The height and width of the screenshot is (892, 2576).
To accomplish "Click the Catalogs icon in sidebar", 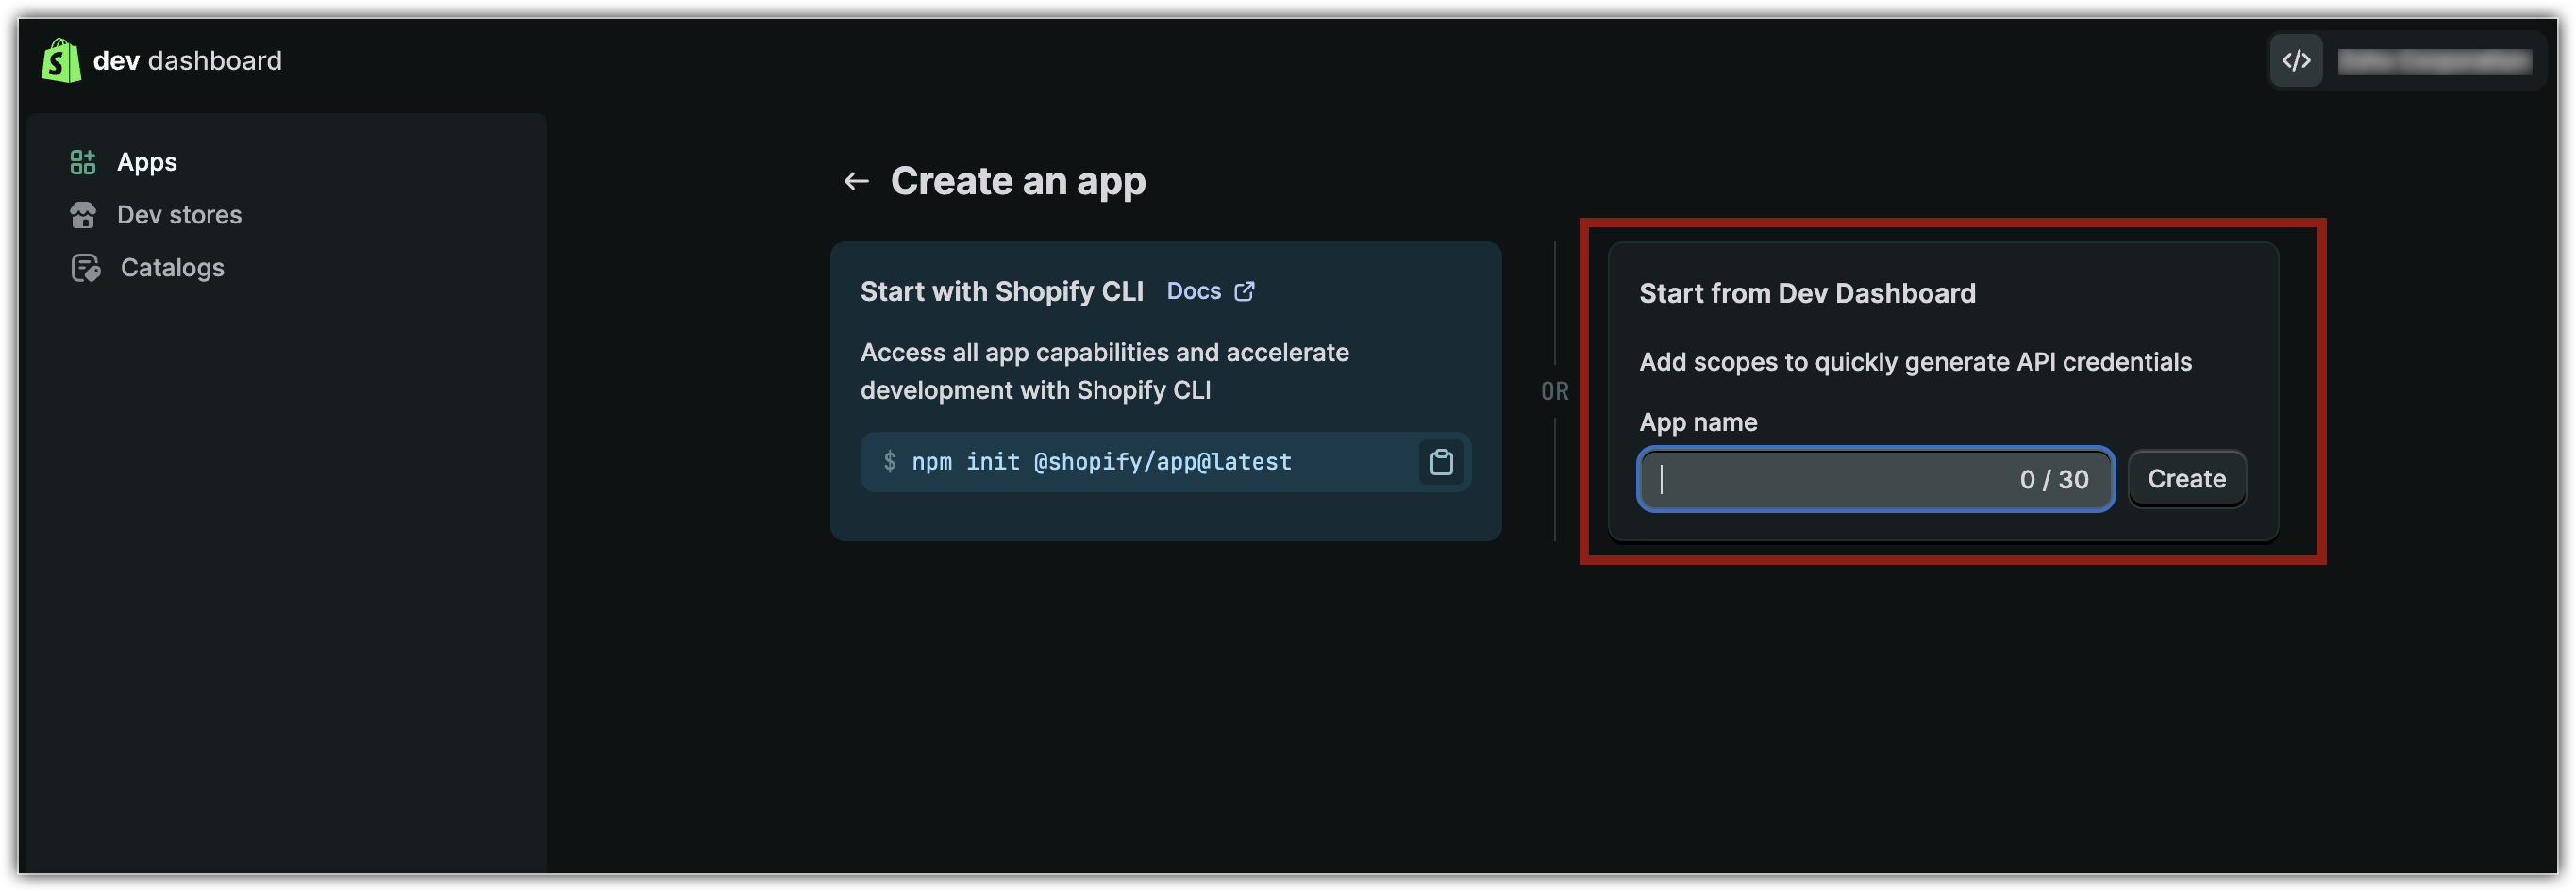I will 86,268.
